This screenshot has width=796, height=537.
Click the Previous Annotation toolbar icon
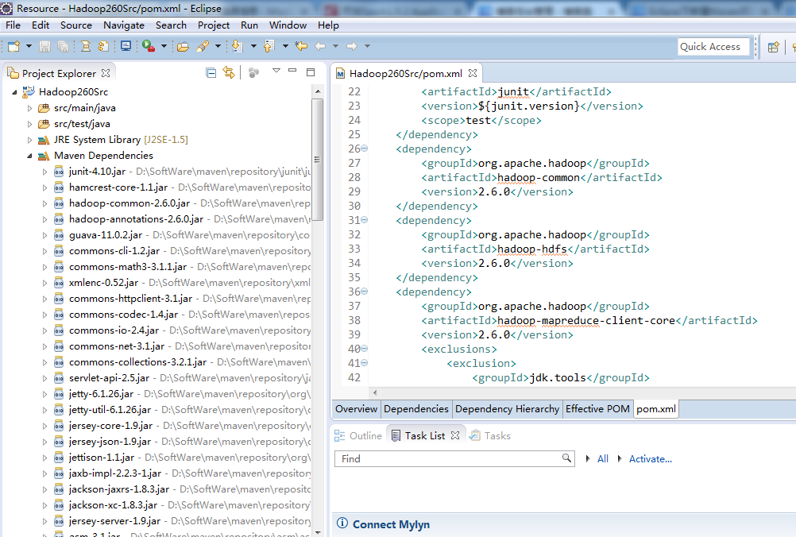pyautogui.click(x=269, y=46)
